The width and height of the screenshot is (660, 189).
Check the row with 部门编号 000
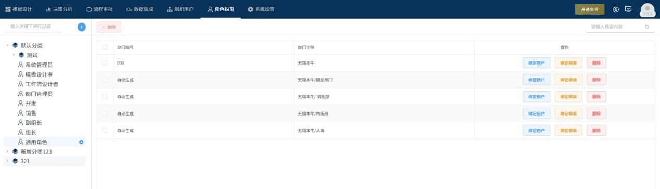105,63
